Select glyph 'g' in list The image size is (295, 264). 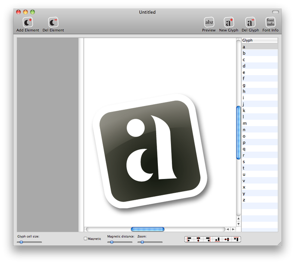(259, 85)
